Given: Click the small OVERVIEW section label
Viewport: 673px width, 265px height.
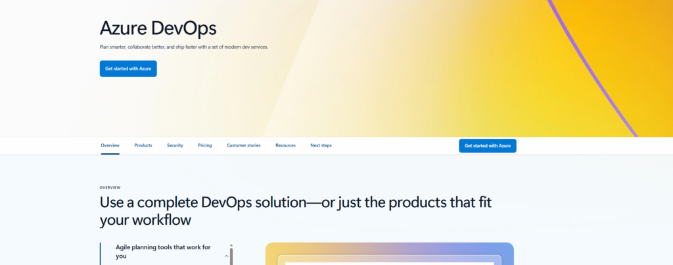Looking at the screenshot, I should click(110, 187).
